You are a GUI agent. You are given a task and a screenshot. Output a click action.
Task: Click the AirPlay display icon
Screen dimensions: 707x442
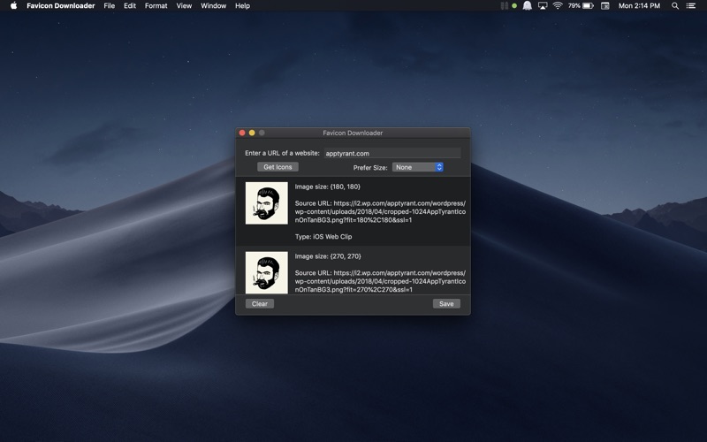click(x=543, y=6)
